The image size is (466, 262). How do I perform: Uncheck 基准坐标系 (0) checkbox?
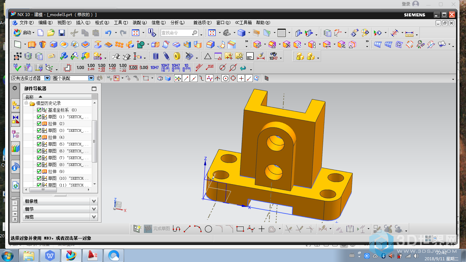(39, 110)
